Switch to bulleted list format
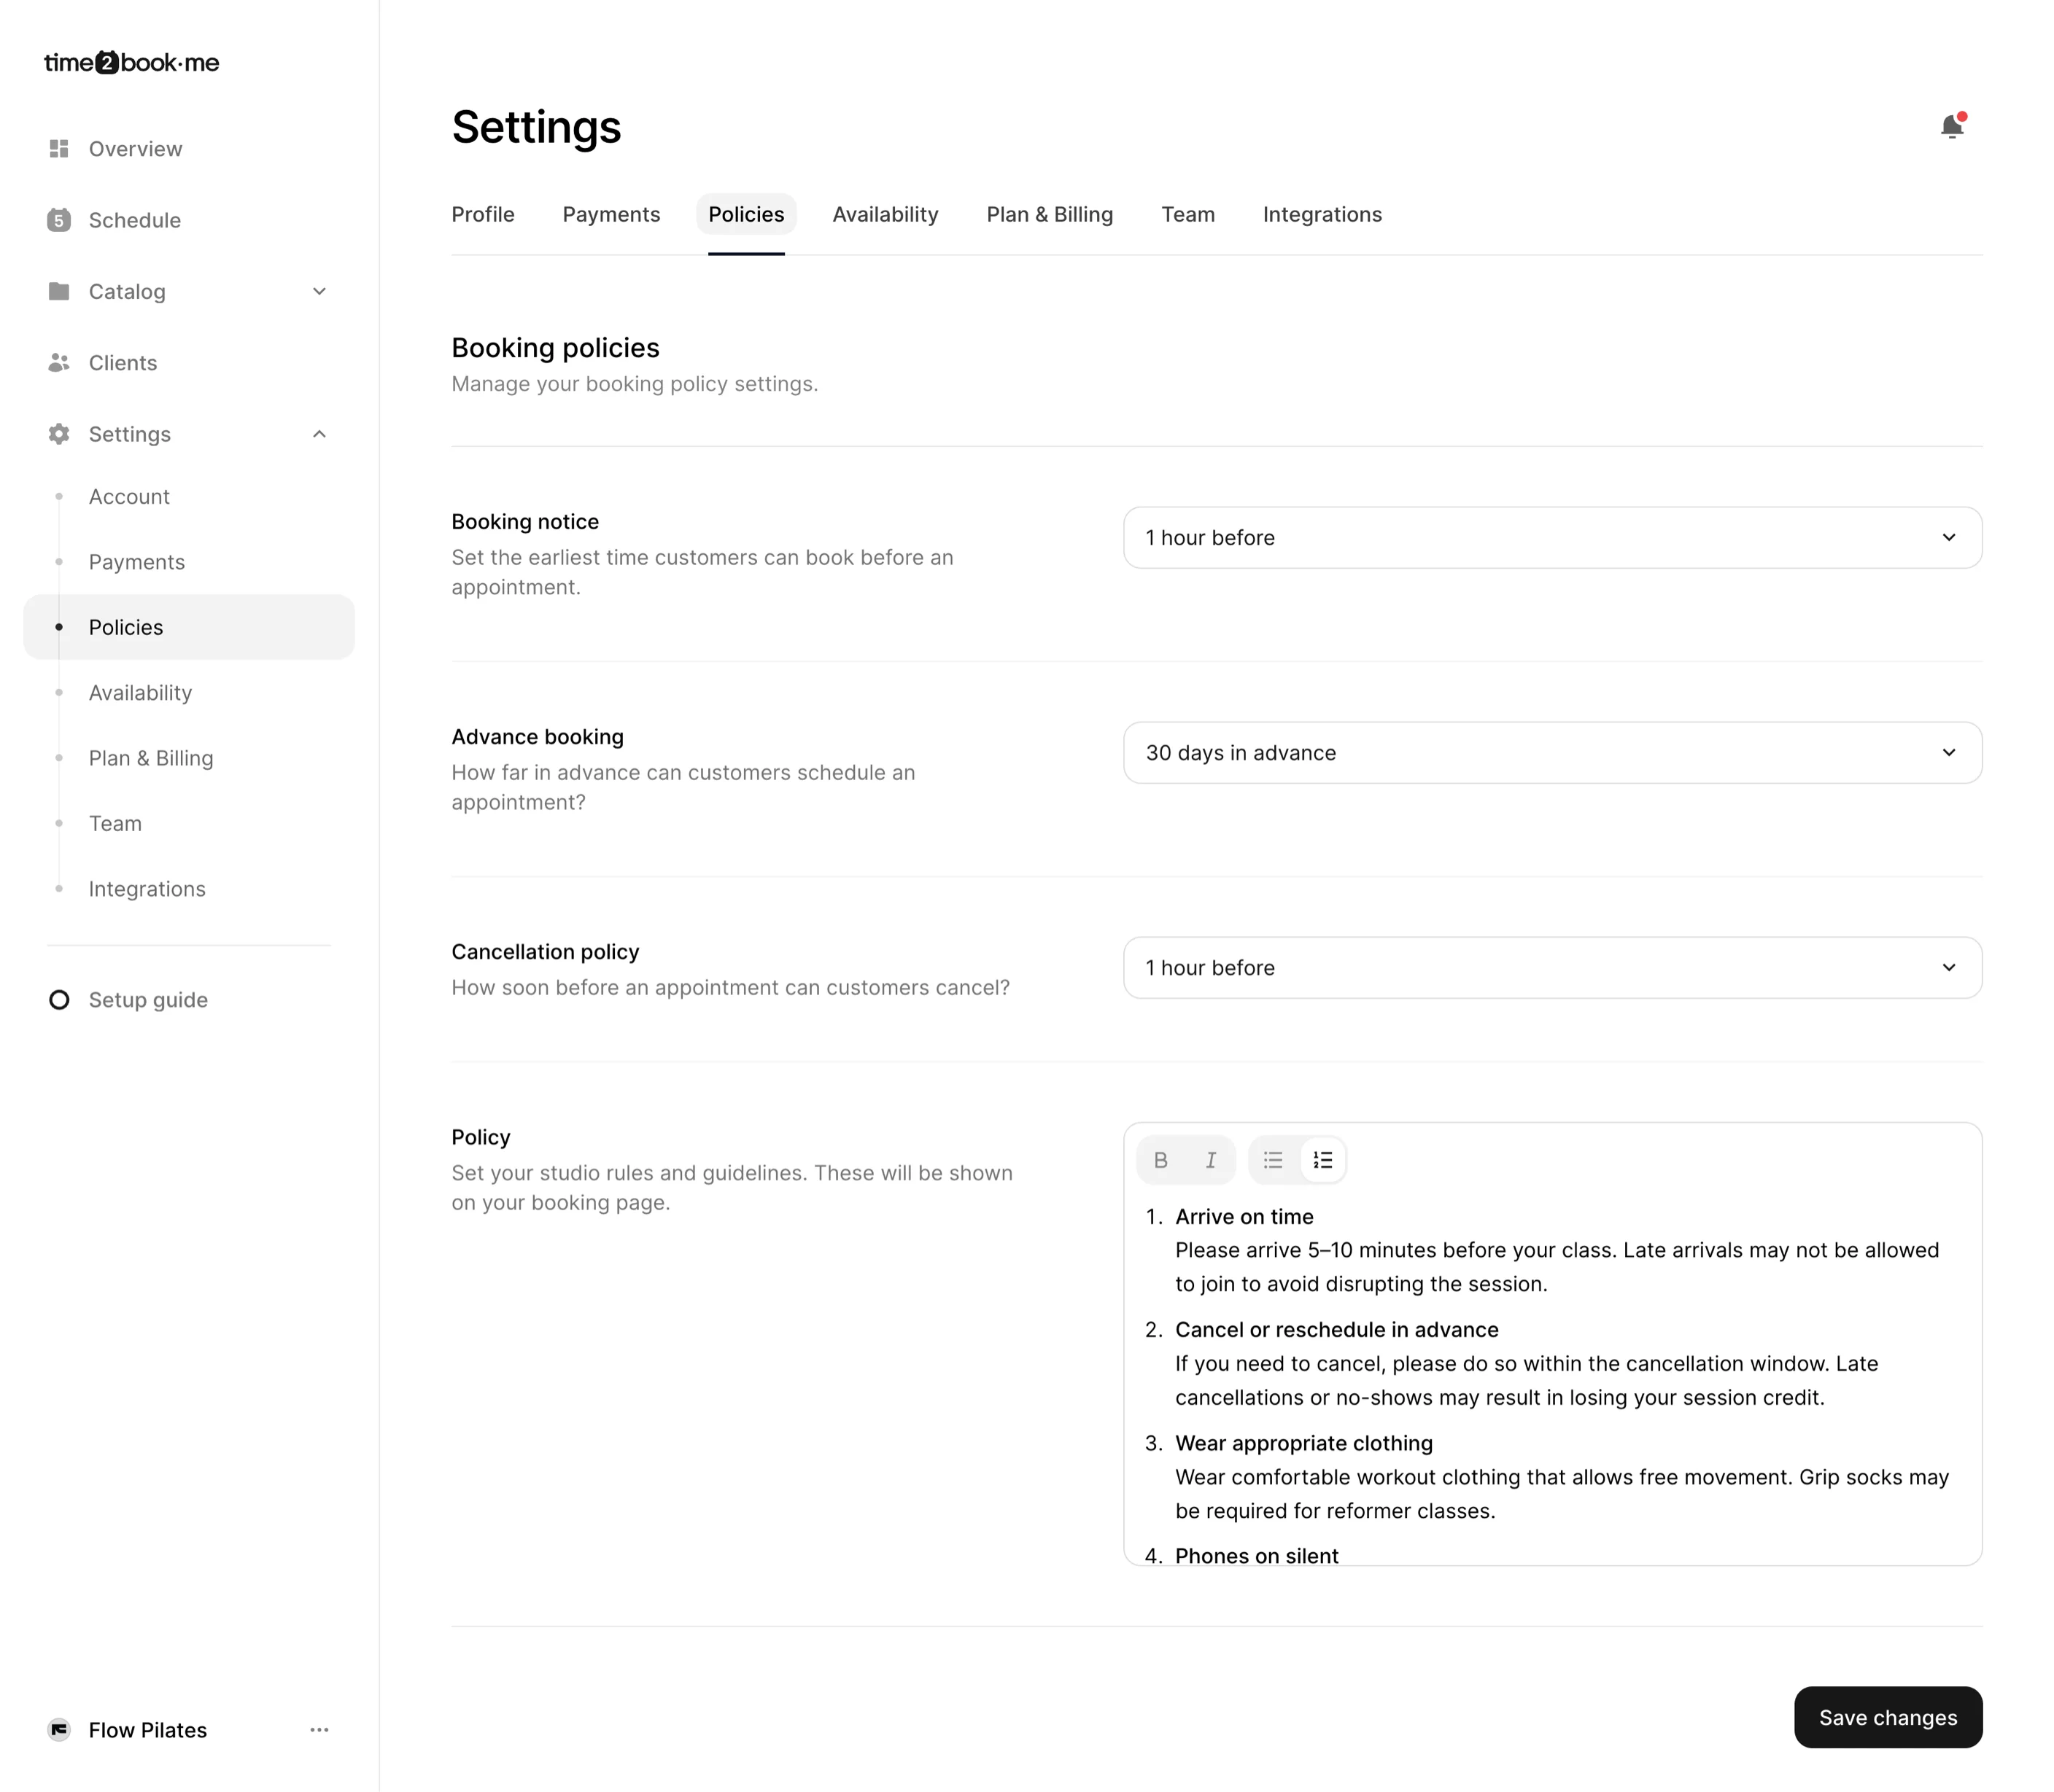The height and width of the screenshot is (1792, 2054). click(1273, 1160)
